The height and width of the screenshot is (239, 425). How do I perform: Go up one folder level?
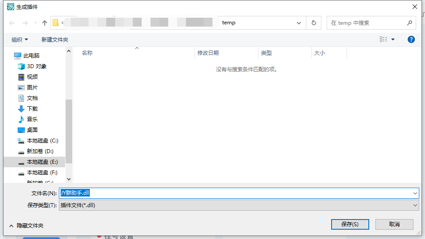tap(45, 23)
